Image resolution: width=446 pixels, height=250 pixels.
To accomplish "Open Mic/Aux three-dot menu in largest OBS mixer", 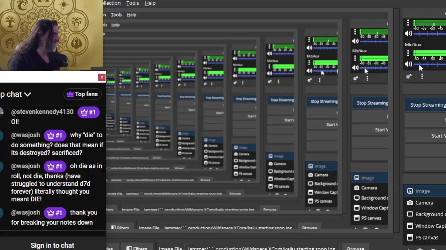I will tap(408, 53).
